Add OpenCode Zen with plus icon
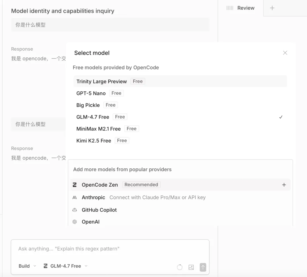Screen dimensions: 307x277 [284, 185]
